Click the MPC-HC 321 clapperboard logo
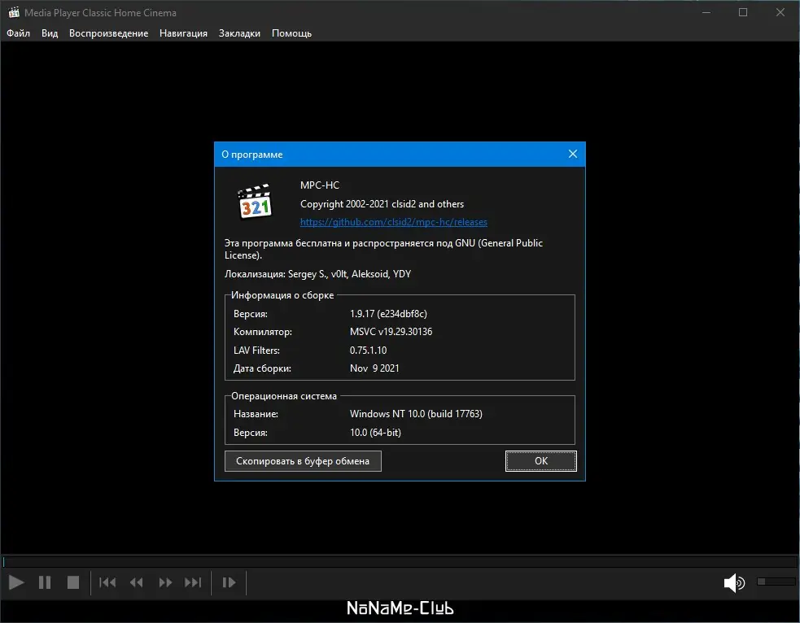 click(x=255, y=201)
